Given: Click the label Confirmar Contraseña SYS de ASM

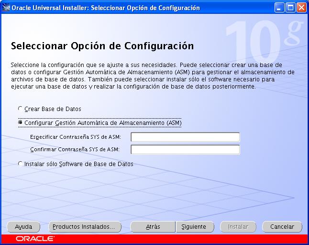Looking at the screenshot, I should 75,149.
